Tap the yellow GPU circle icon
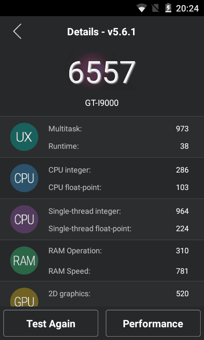 24,297
